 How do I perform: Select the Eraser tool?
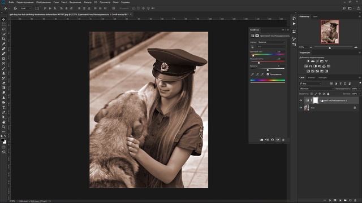tap(3, 83)
